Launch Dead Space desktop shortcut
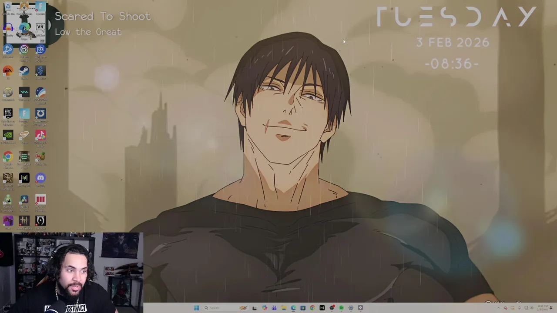The height and width of the screenshot is (313, 557). (24, 159)
